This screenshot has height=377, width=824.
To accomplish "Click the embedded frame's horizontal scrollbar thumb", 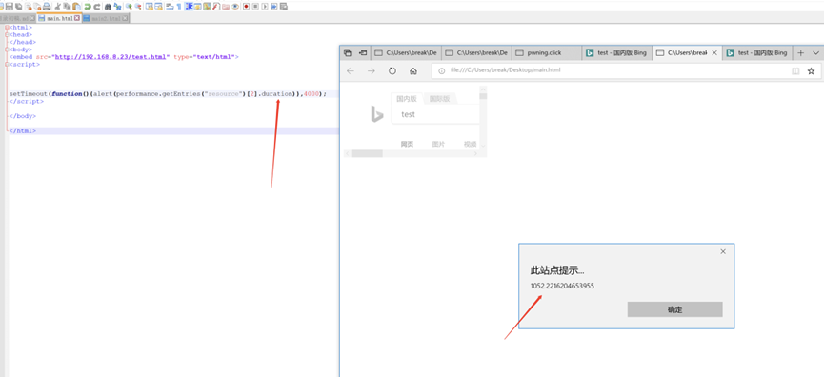I will (x=367, y=153).
